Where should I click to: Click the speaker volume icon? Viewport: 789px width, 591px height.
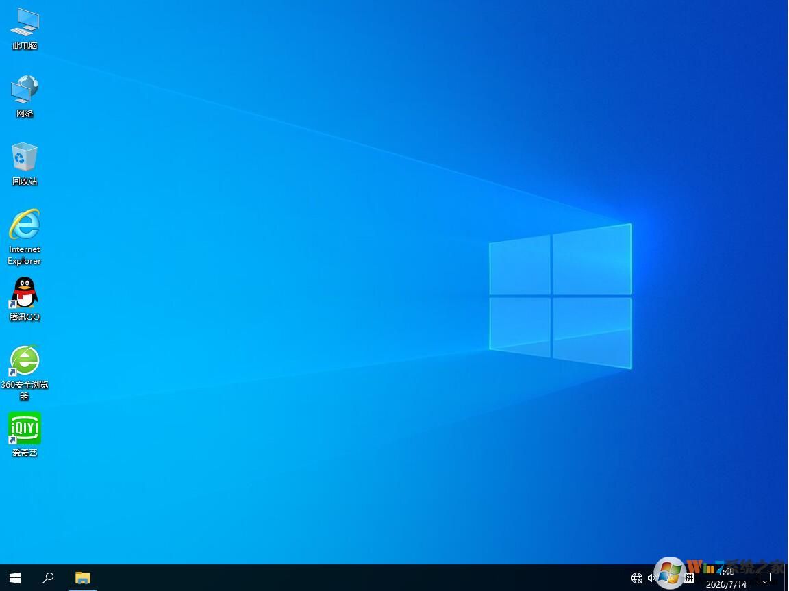(651, 577)
